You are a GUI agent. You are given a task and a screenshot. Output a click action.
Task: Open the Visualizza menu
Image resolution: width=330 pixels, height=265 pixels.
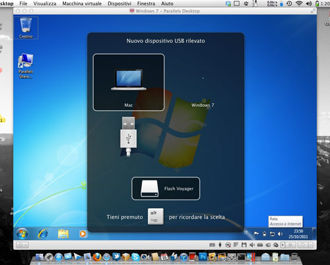(x=45, y=3)
